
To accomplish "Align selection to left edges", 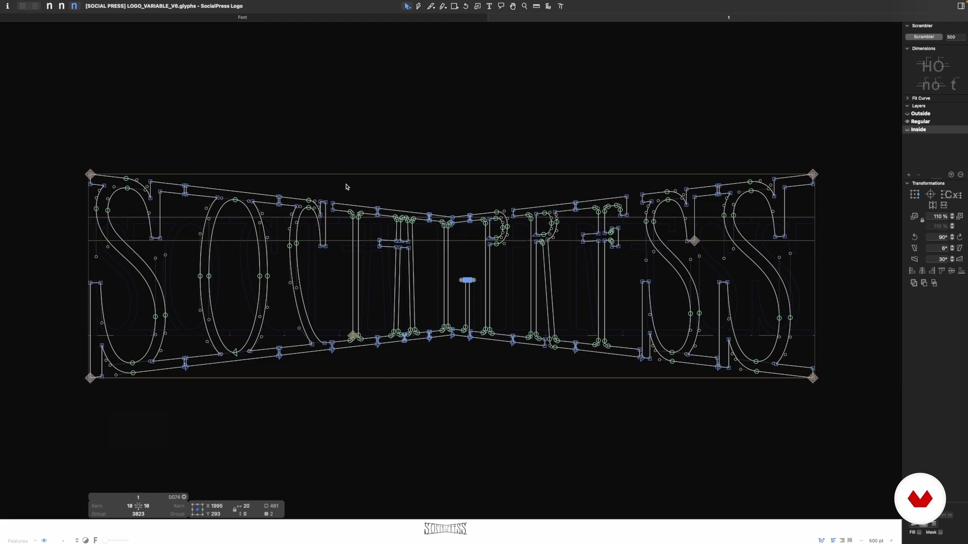I will [912, 271].
